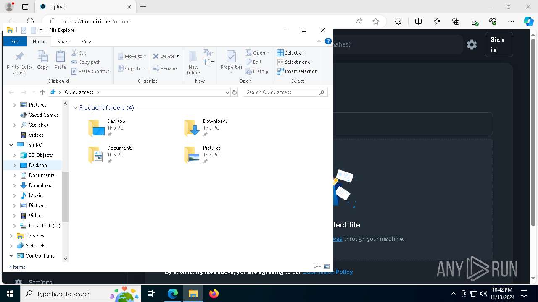The image size is (538, 302).
Task: Select the Upload browser tab
Action: tap(85, 7)
